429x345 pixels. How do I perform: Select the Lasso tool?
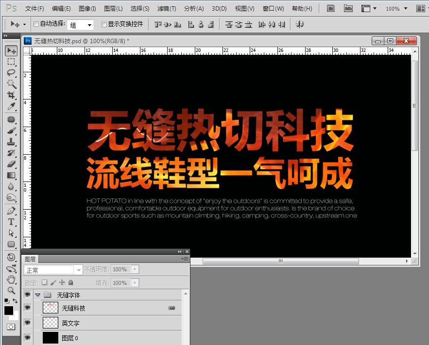pyautogui.click(x=11, y=73)
